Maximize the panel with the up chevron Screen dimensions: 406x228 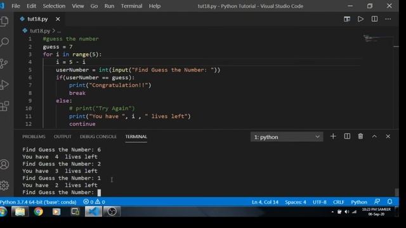pos(374,137)
